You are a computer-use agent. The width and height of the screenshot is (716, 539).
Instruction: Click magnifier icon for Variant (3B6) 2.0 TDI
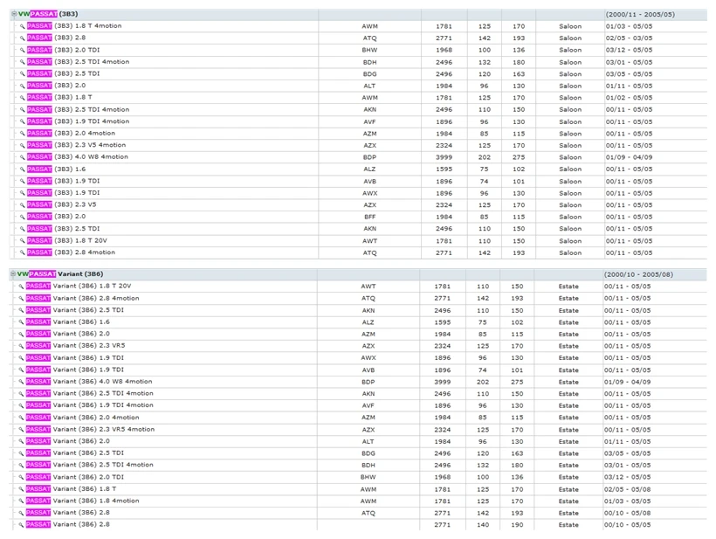(x=21, y=477)
